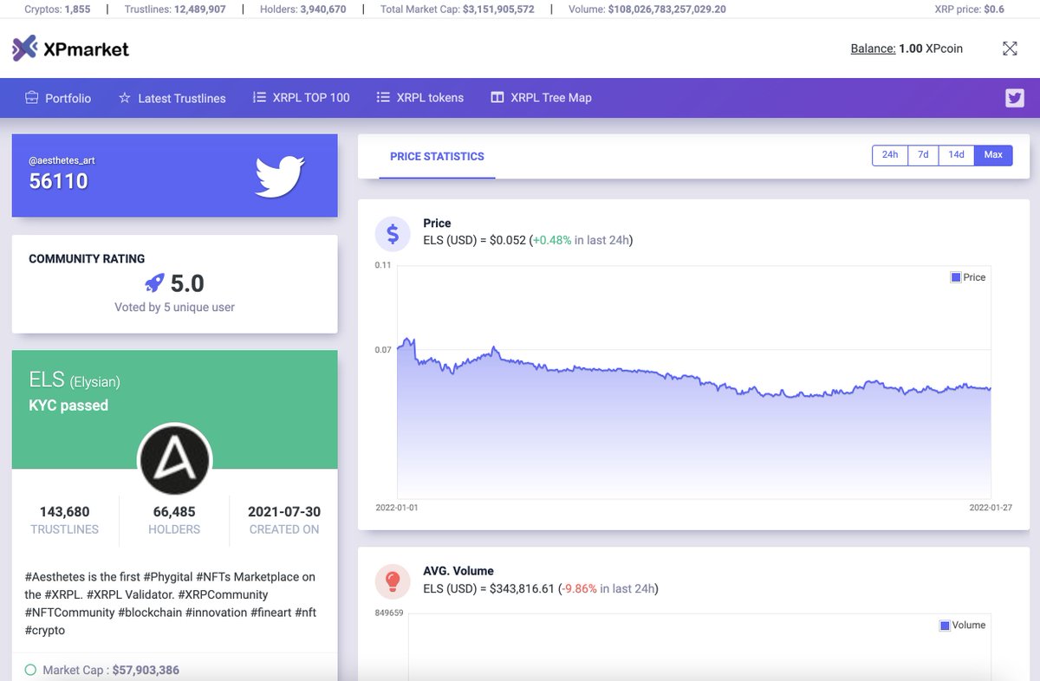
Task: Switch chart range to 24h
Action: coord(890,155)
